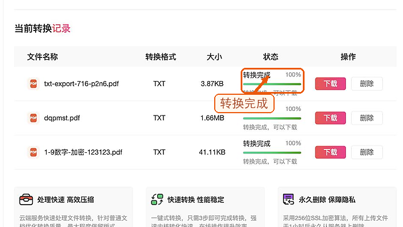Screen dimensions: 403x227
Task: Click progress bar of 1-9数字-加密-123123.pdf
Action: pyautogui.click(x=272, y=153)
